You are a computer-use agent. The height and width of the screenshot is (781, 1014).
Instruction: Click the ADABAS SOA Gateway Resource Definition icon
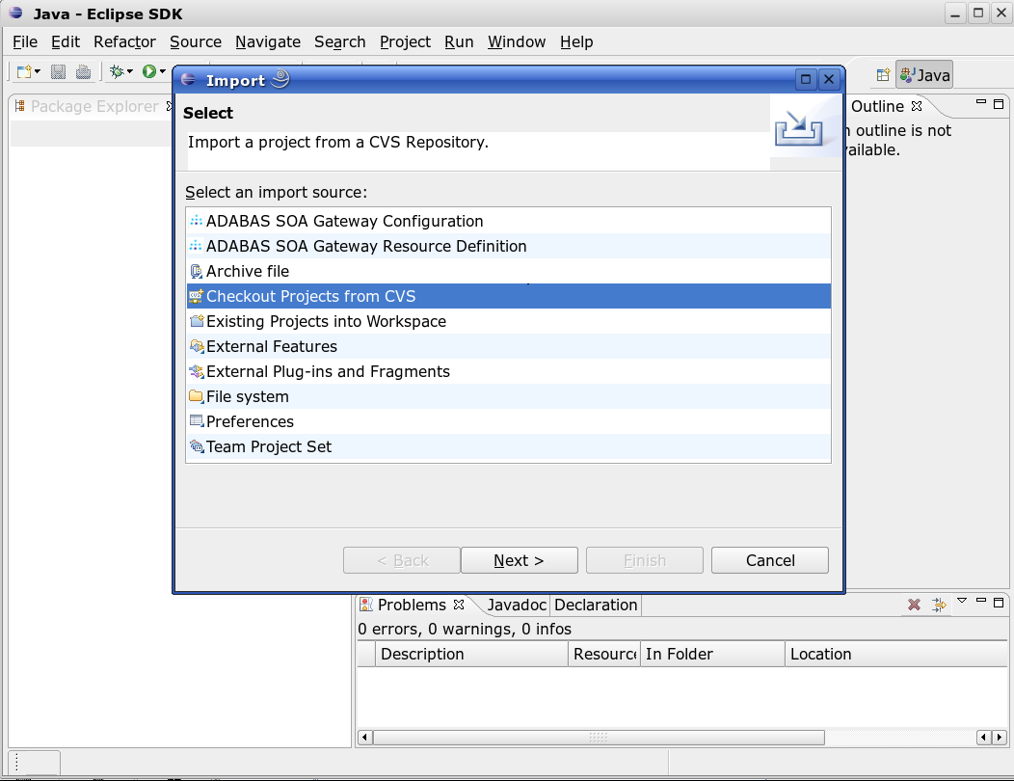[x=196, y=247]
